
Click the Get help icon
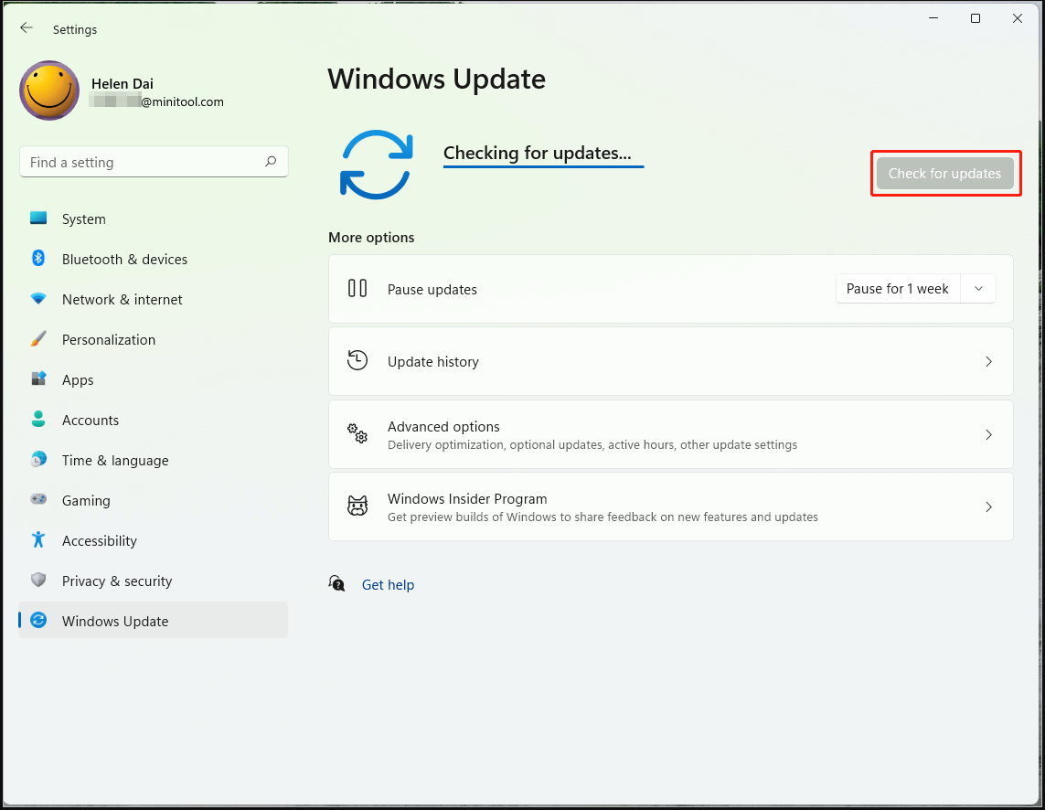coord(336,583)
